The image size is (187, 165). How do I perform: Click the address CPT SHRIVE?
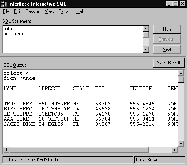(54, 109)
